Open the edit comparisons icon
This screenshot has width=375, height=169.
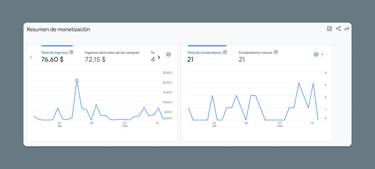[330, 29]
